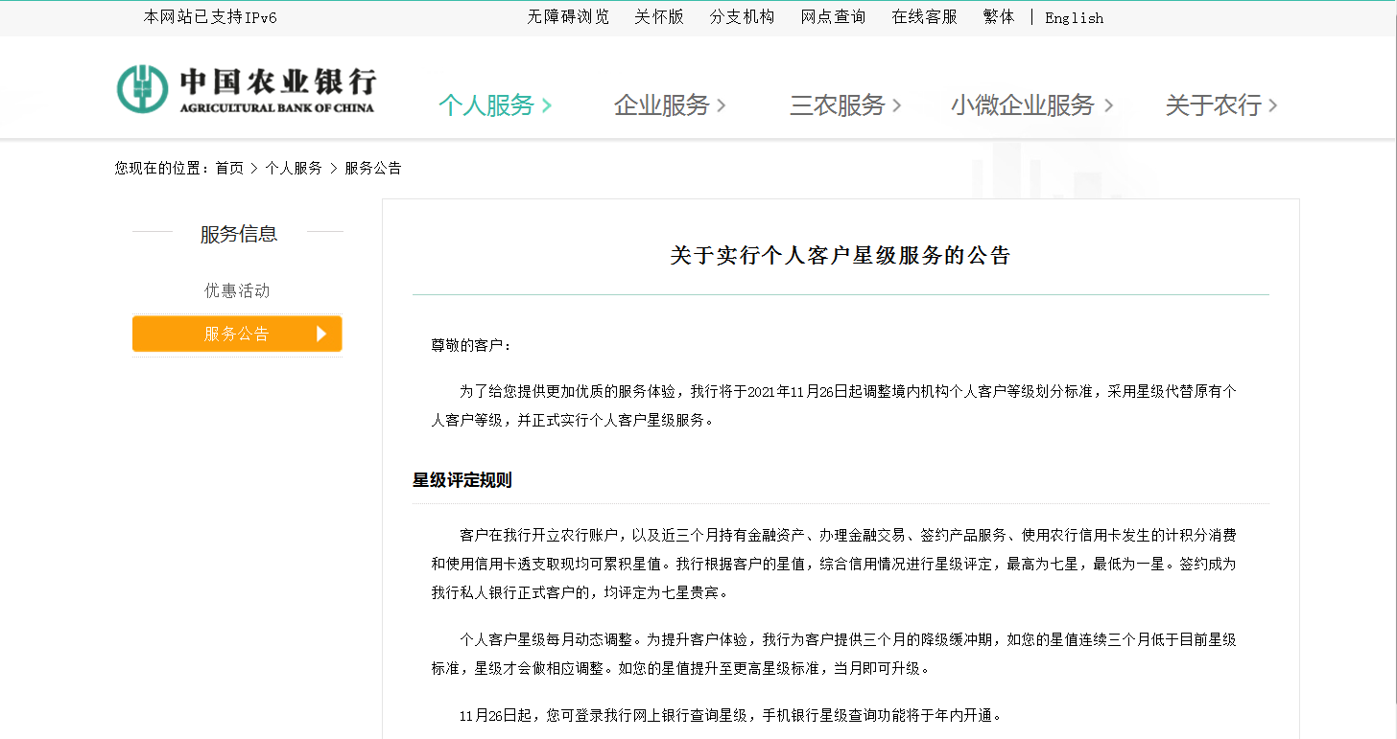Open 在线客服 online customer service
This screenshot has width=1397, height=739.
(923, 16)
